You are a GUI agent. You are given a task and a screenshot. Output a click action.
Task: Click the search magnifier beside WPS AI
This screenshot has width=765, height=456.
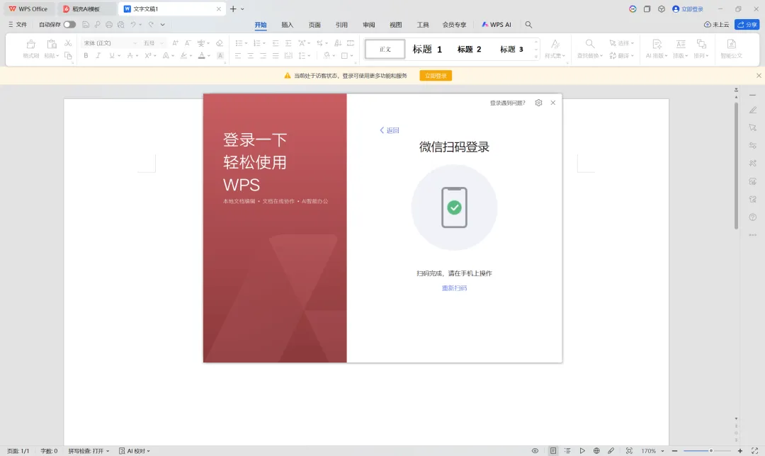528,24
